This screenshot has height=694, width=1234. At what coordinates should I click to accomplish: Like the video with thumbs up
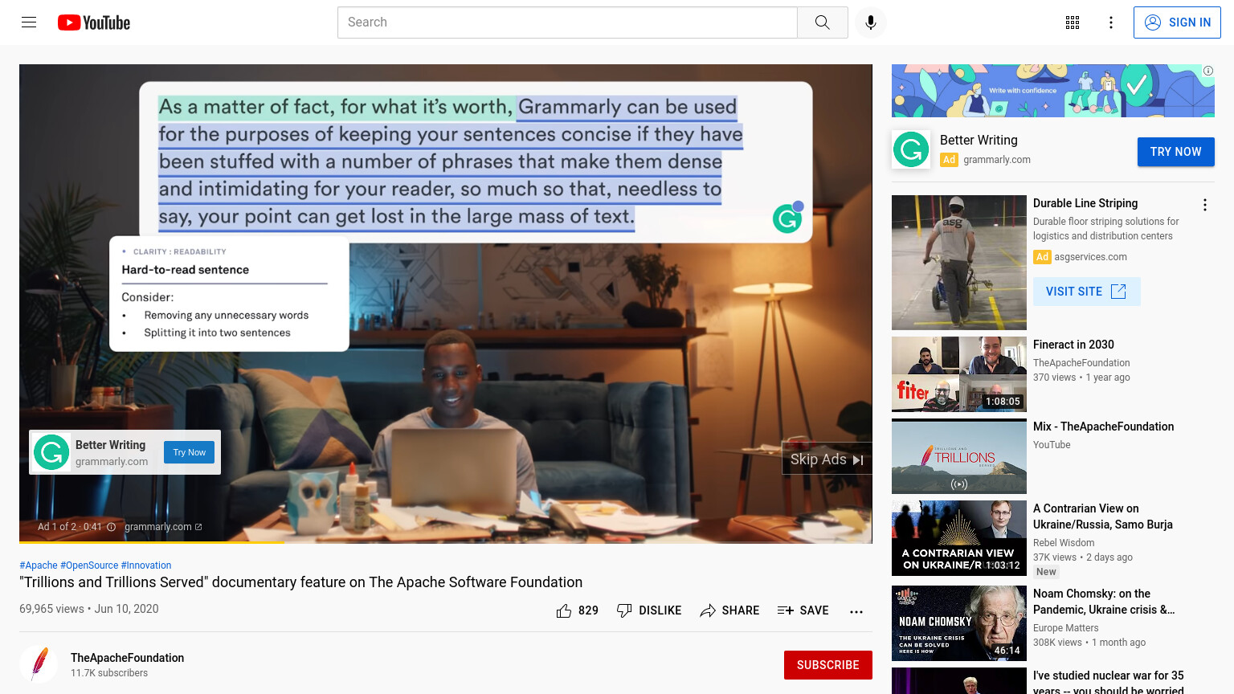(578, 610)
